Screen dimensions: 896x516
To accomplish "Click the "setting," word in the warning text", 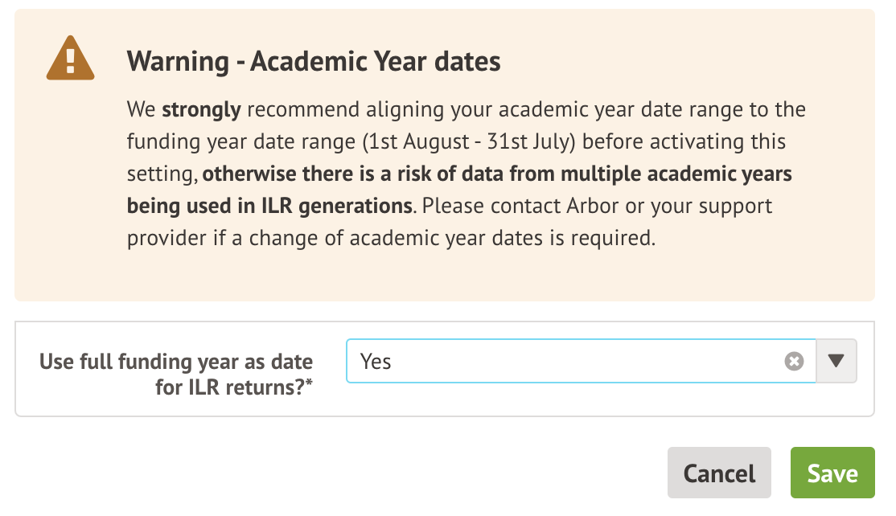I will [x=162, y=174].
